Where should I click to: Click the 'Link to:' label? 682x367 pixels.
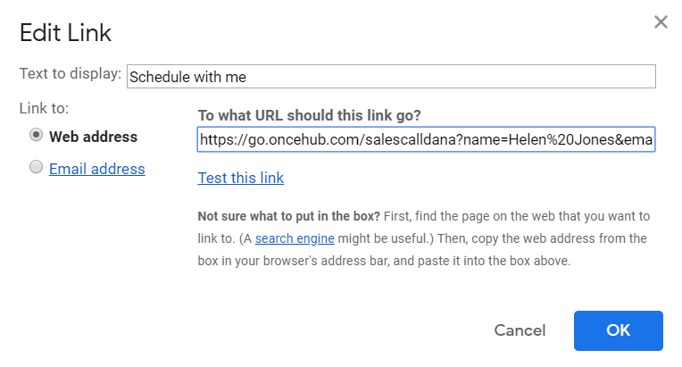point(44,108)
